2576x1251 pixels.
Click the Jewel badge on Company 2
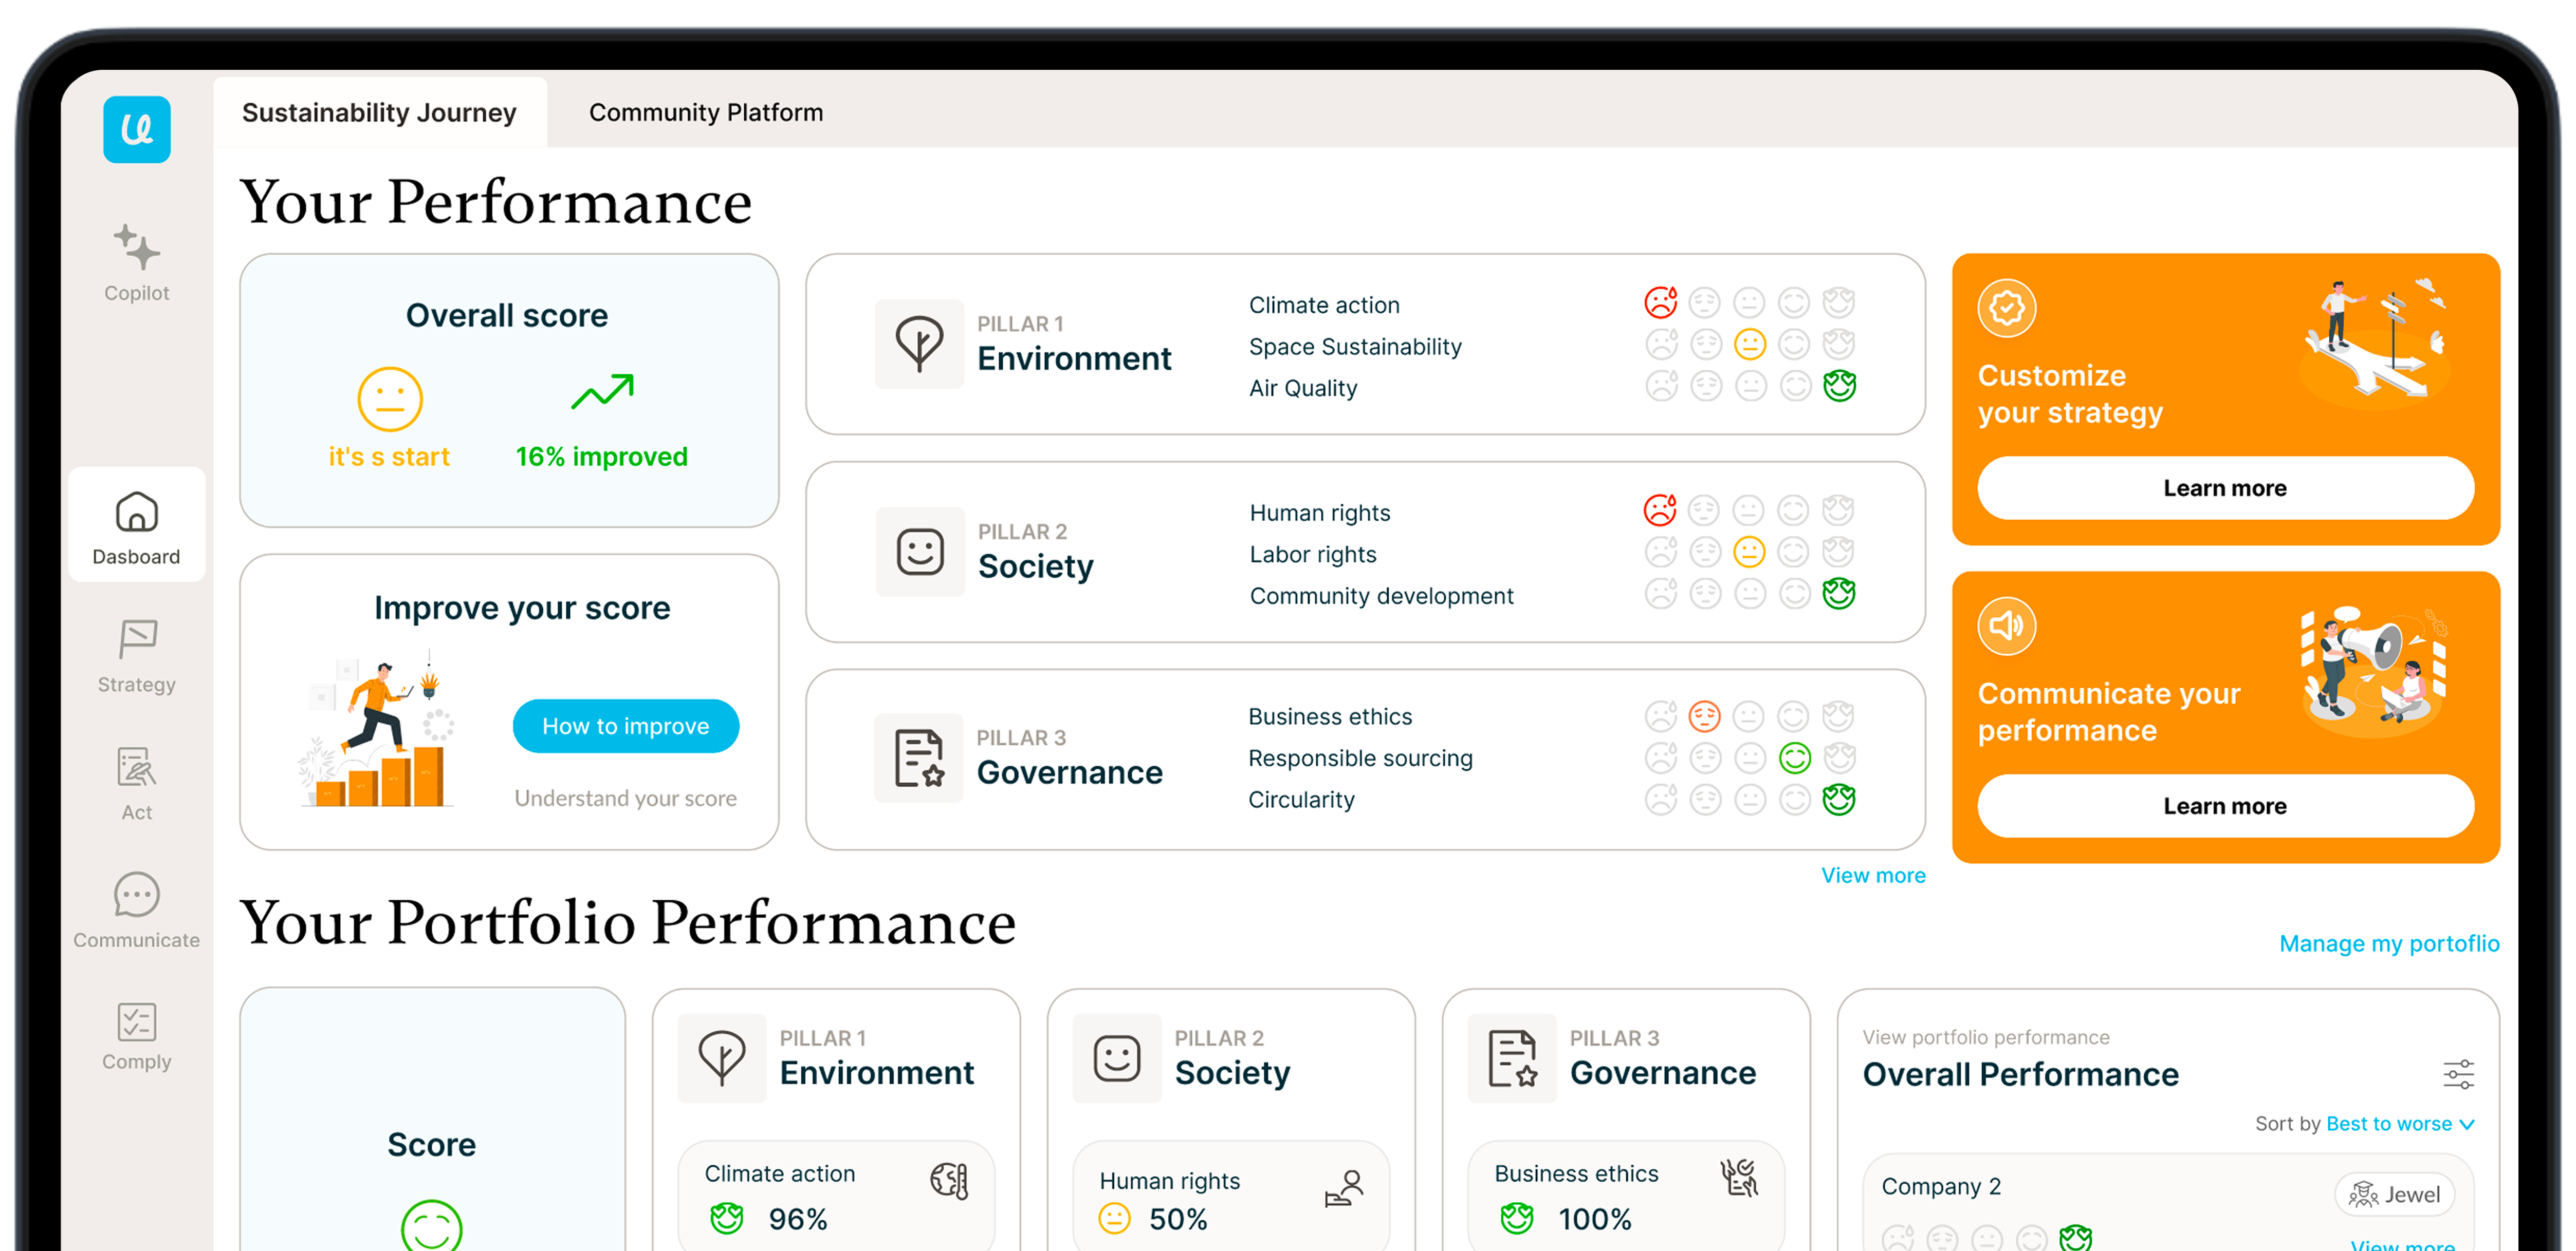pos(2395,1194)
